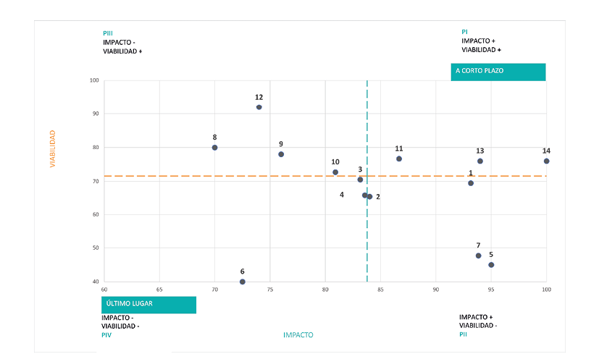Click the ÚLTIMO LUGAR teal box
The image size is (599, 354).
148,305
